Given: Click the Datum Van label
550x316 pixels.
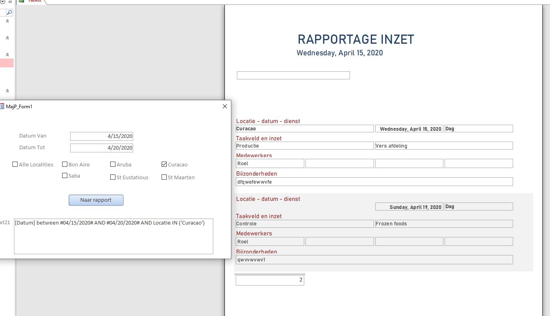Looking at the screenshot, I should (x=33, y=136).
